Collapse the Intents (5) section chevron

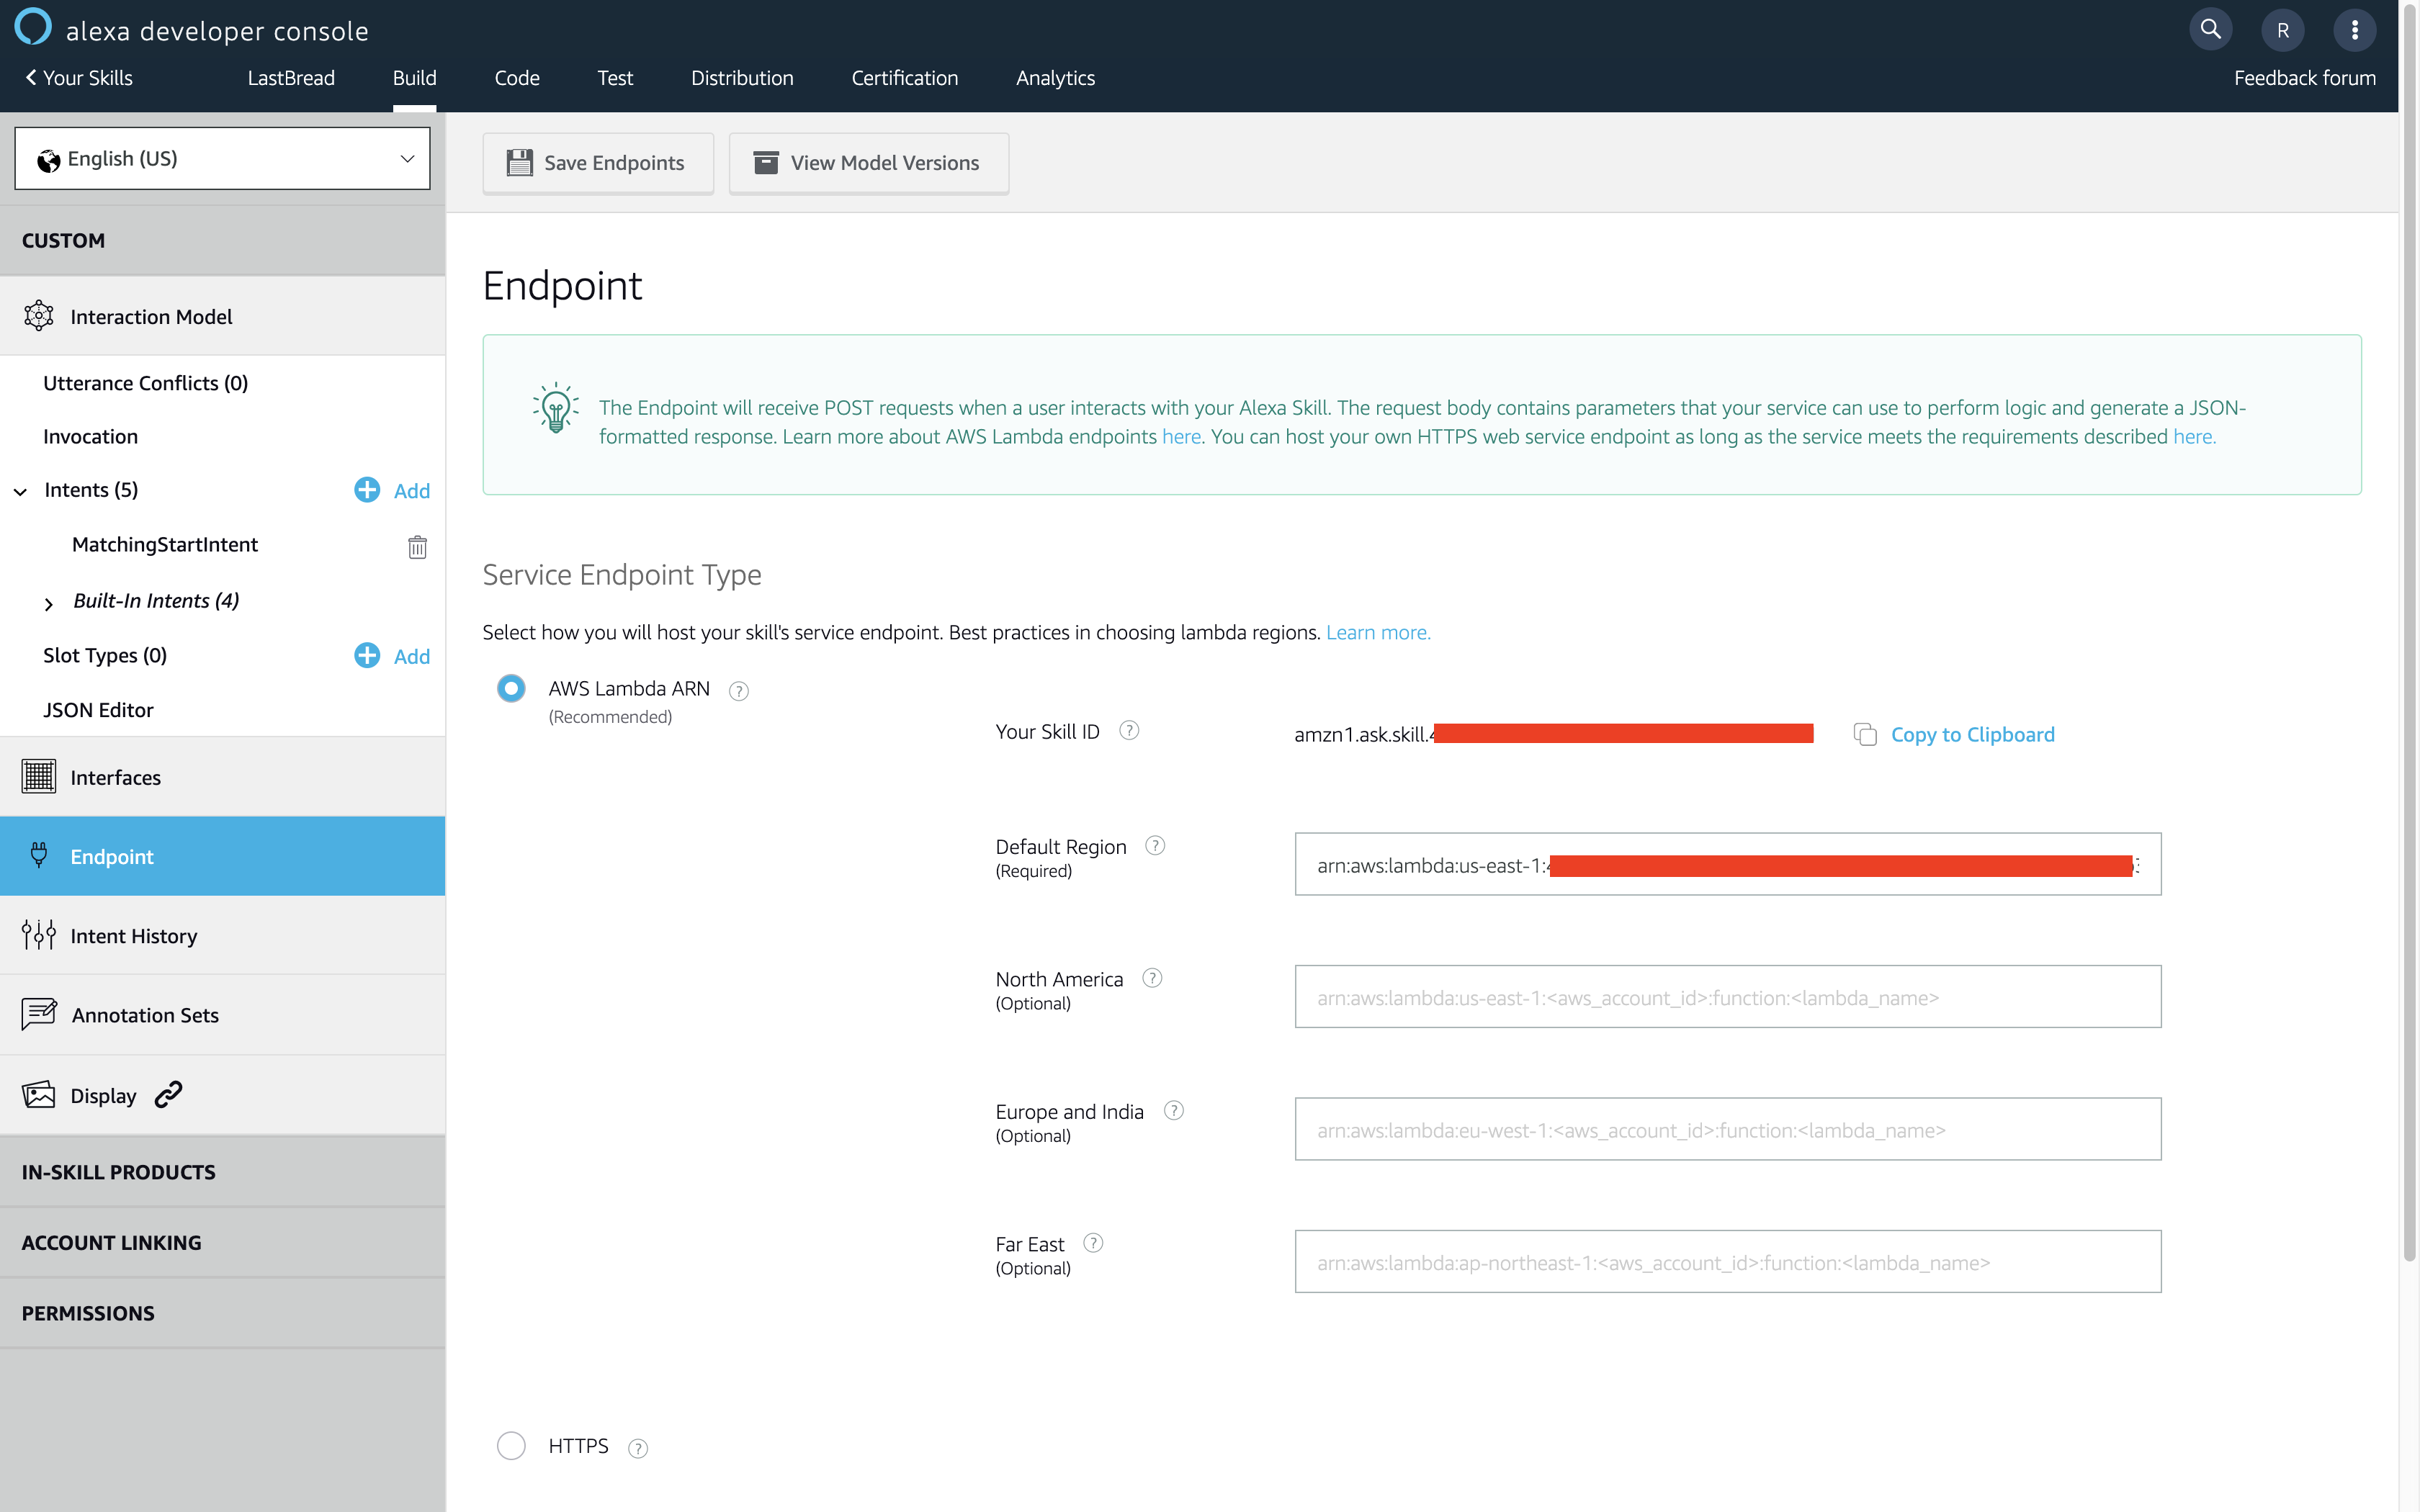(x=20, y=491)
